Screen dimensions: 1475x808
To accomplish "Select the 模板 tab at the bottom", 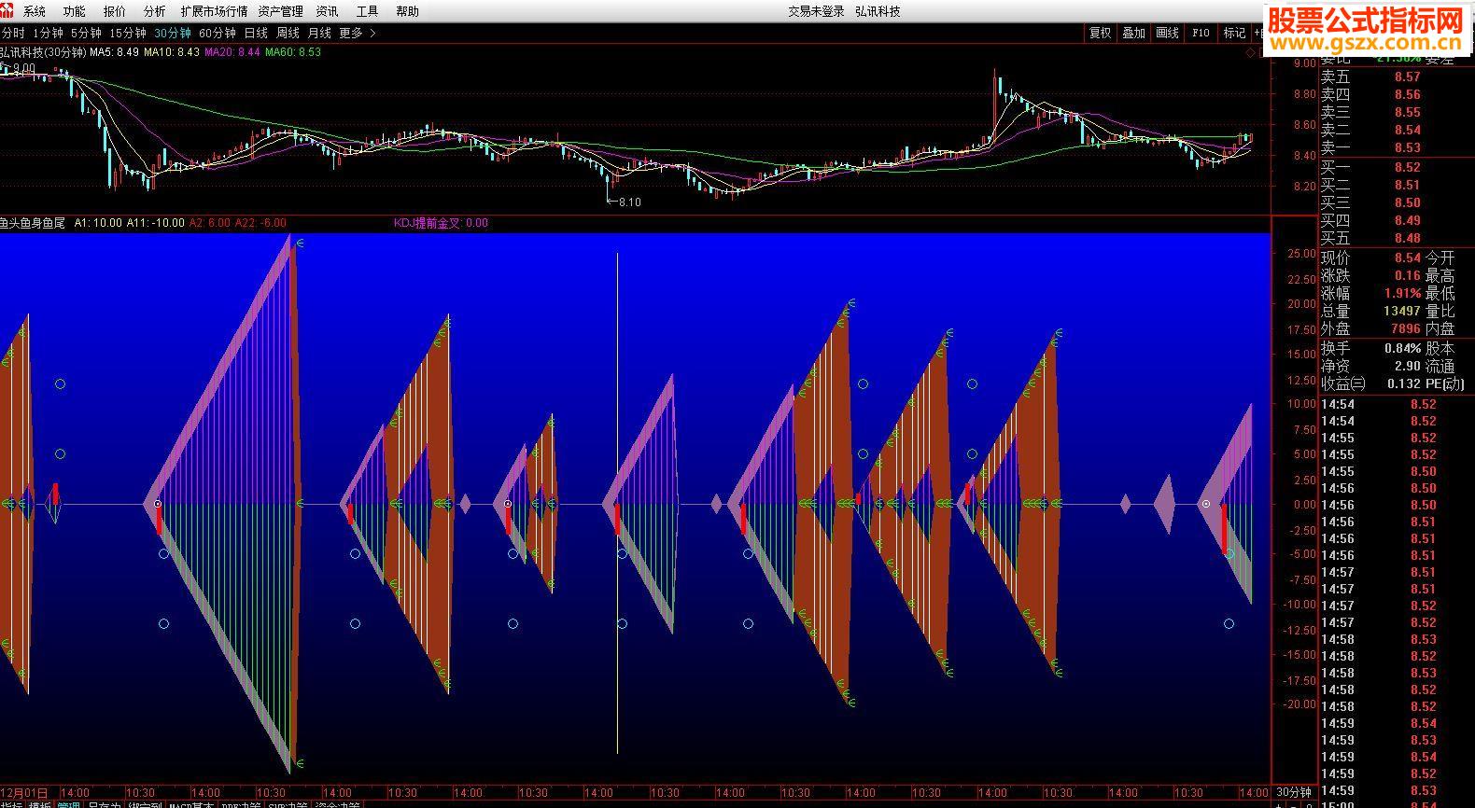I will click(39, 805).
